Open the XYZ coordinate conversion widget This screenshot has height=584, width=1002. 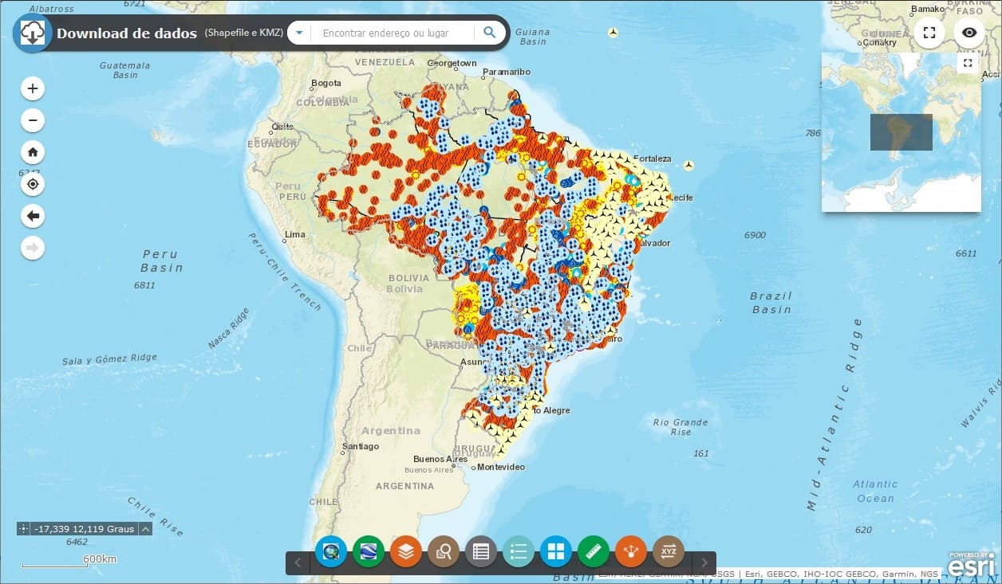(x=669, y=551)
